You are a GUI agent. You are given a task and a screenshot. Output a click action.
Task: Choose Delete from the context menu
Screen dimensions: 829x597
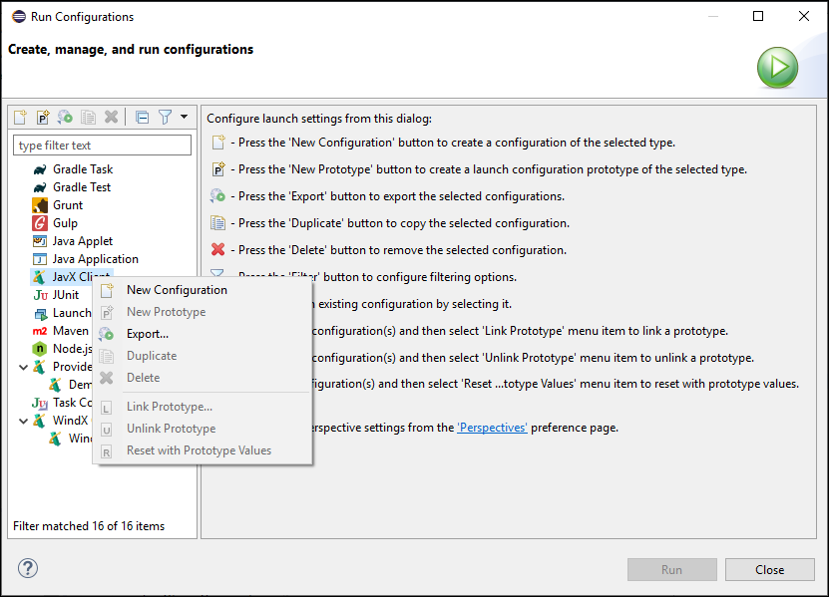point(203,378)
